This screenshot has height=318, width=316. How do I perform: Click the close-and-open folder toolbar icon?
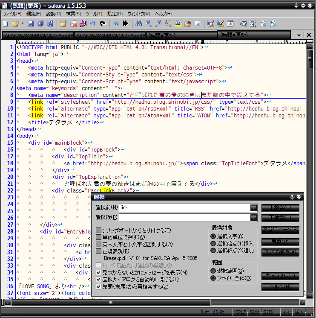(63, 24)
